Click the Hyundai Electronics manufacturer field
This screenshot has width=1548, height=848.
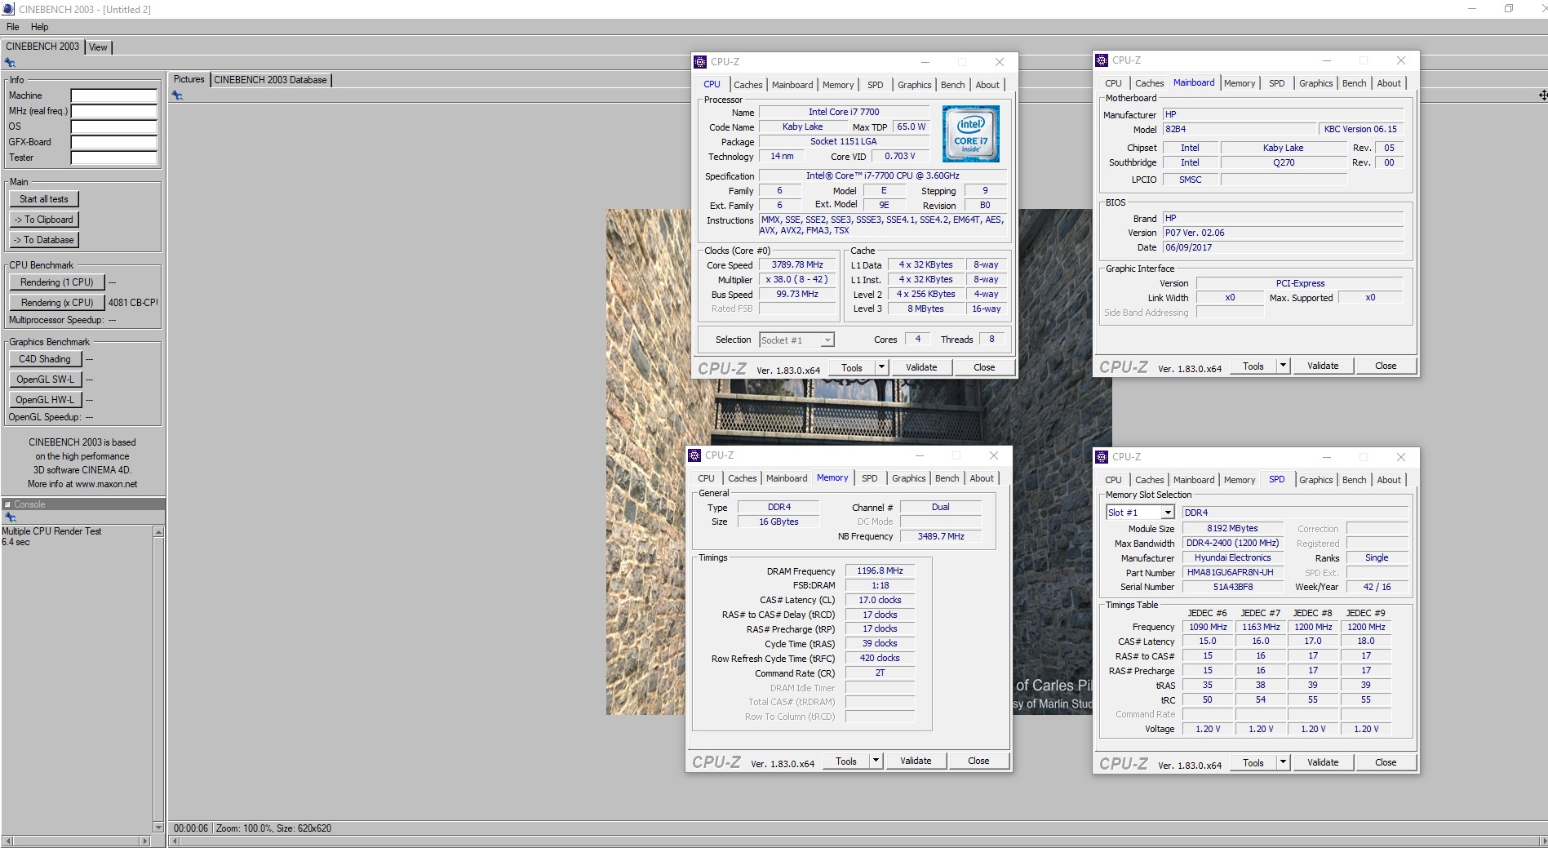(1232, 557)
